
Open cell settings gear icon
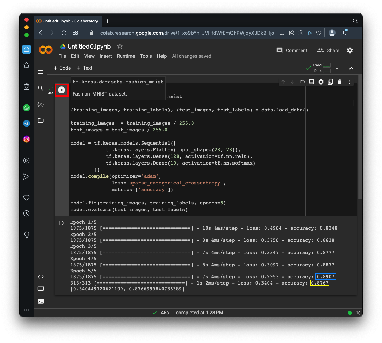[321, 82]
